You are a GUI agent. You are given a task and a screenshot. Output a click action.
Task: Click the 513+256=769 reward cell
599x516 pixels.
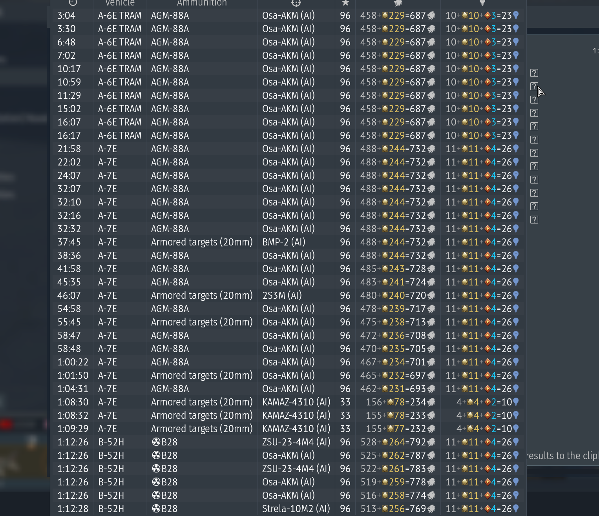tap(398, 509)
